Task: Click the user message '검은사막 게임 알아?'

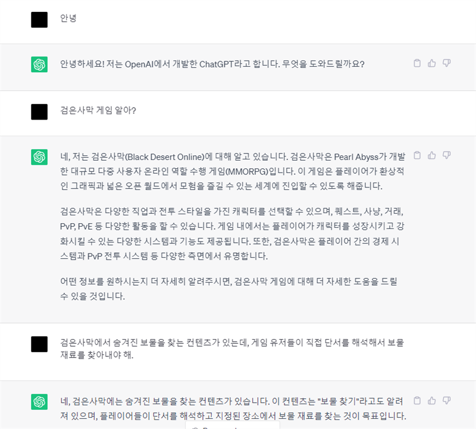Action: (x=98, y=110)
